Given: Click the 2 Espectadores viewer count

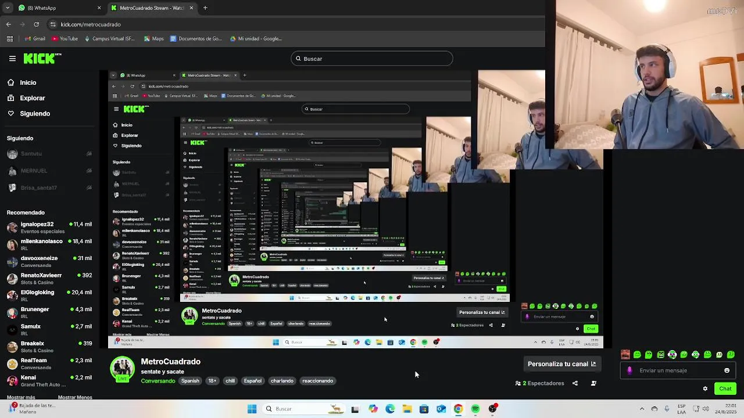Looking at the screenshot, I should click(540, 383).
